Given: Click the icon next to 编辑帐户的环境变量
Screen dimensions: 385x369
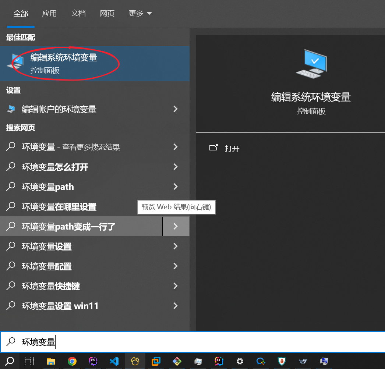Looking at the screenshot, I should click(11, 109).
